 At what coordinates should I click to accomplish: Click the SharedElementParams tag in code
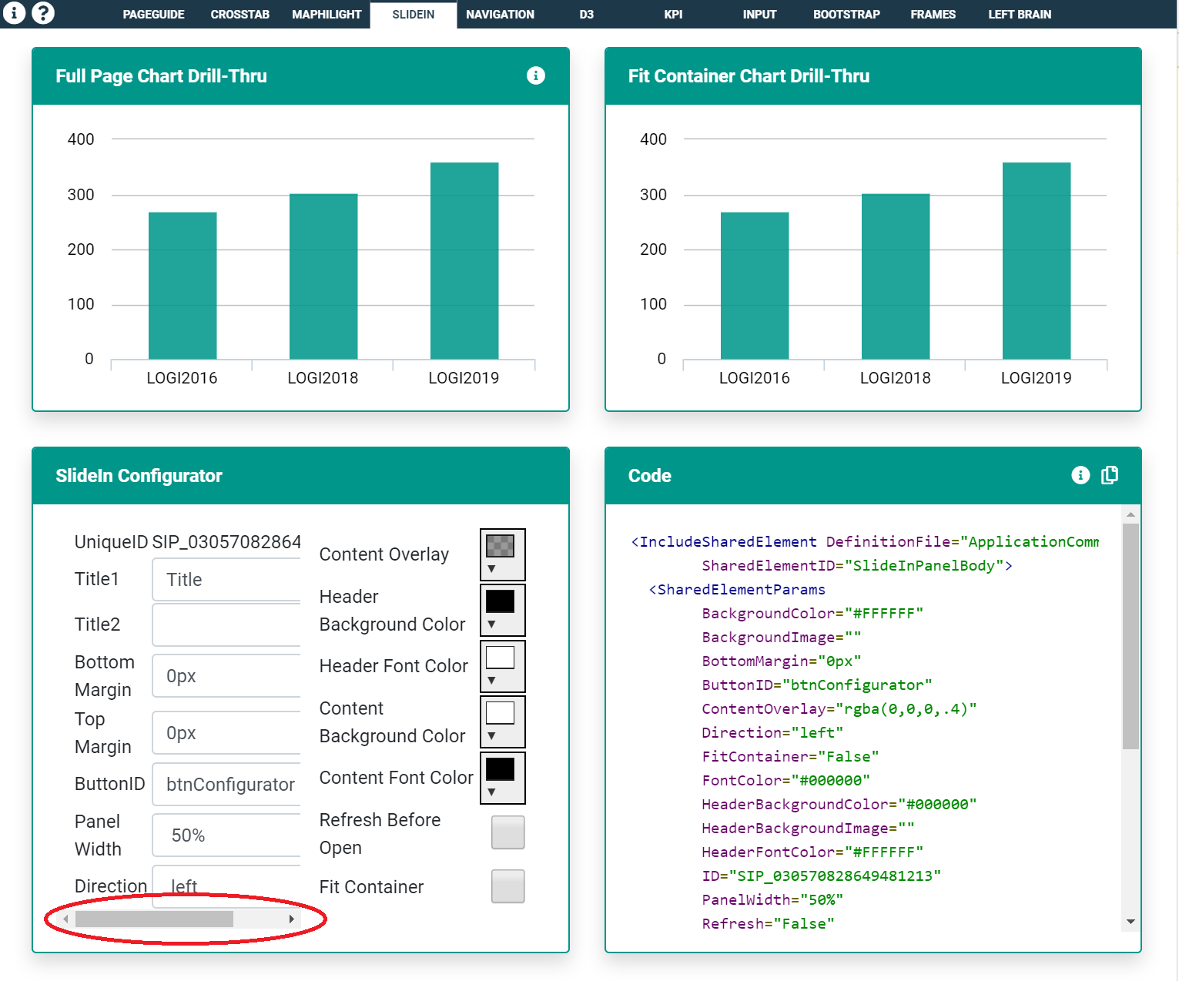point(737,589)
